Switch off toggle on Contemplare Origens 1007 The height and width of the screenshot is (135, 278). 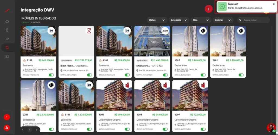click(203, 129)
